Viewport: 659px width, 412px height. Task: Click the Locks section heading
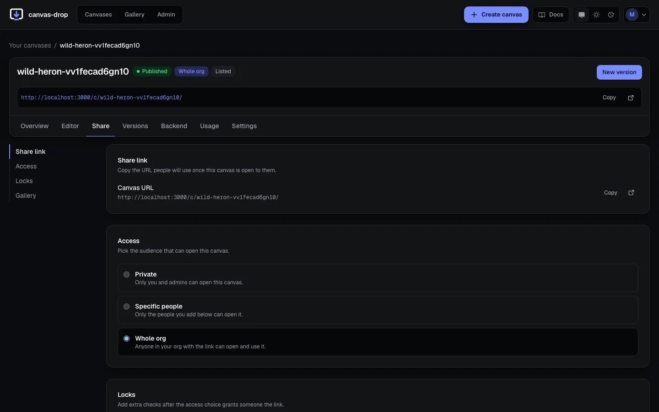126,395
